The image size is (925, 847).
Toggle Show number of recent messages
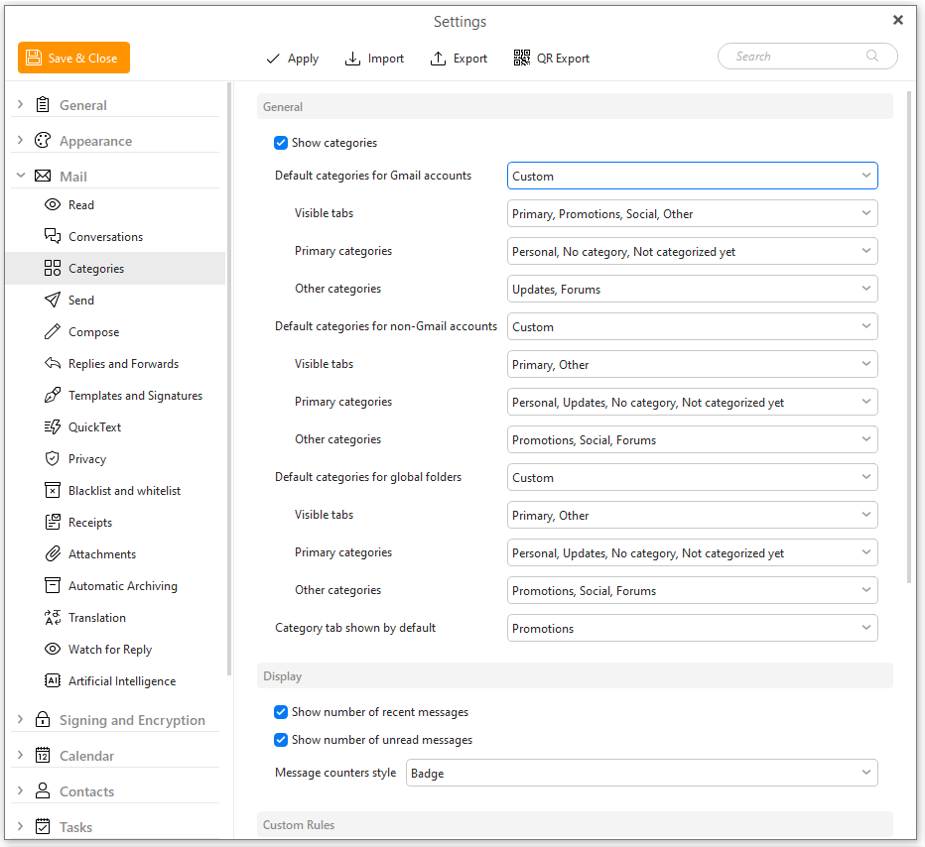click(x=281, y=712)
